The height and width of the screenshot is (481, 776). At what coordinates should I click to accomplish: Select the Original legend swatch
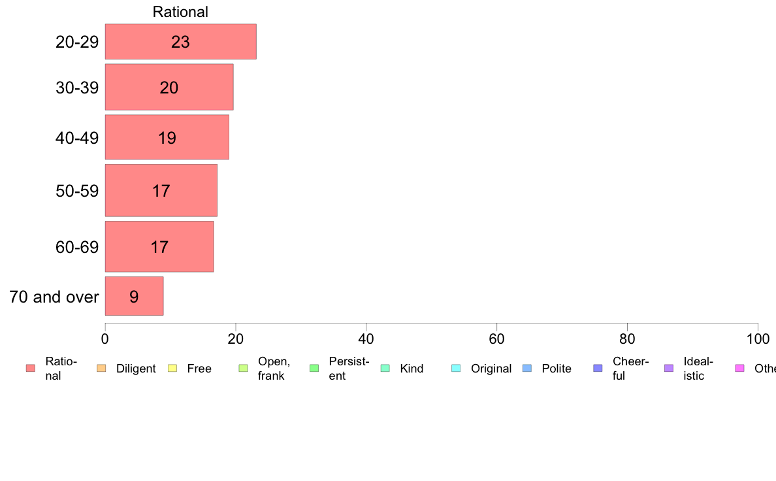coord(457,368)
